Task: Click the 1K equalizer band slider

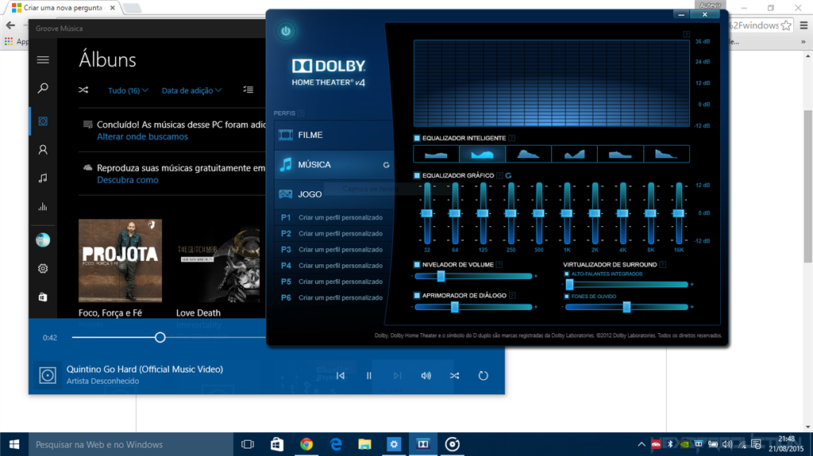Action: (x=567, y=213)
